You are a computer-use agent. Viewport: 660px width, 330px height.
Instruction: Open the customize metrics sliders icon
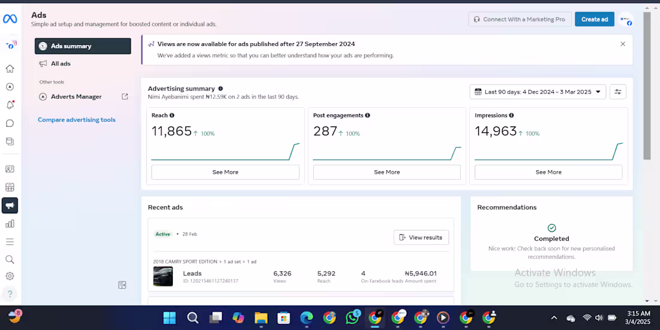tap(617, 92)
